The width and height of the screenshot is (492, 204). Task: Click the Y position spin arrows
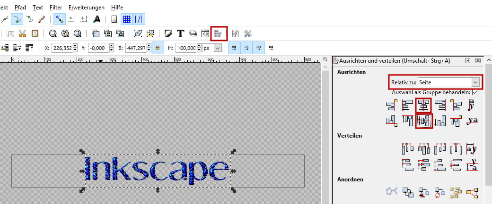coord(111,48)
